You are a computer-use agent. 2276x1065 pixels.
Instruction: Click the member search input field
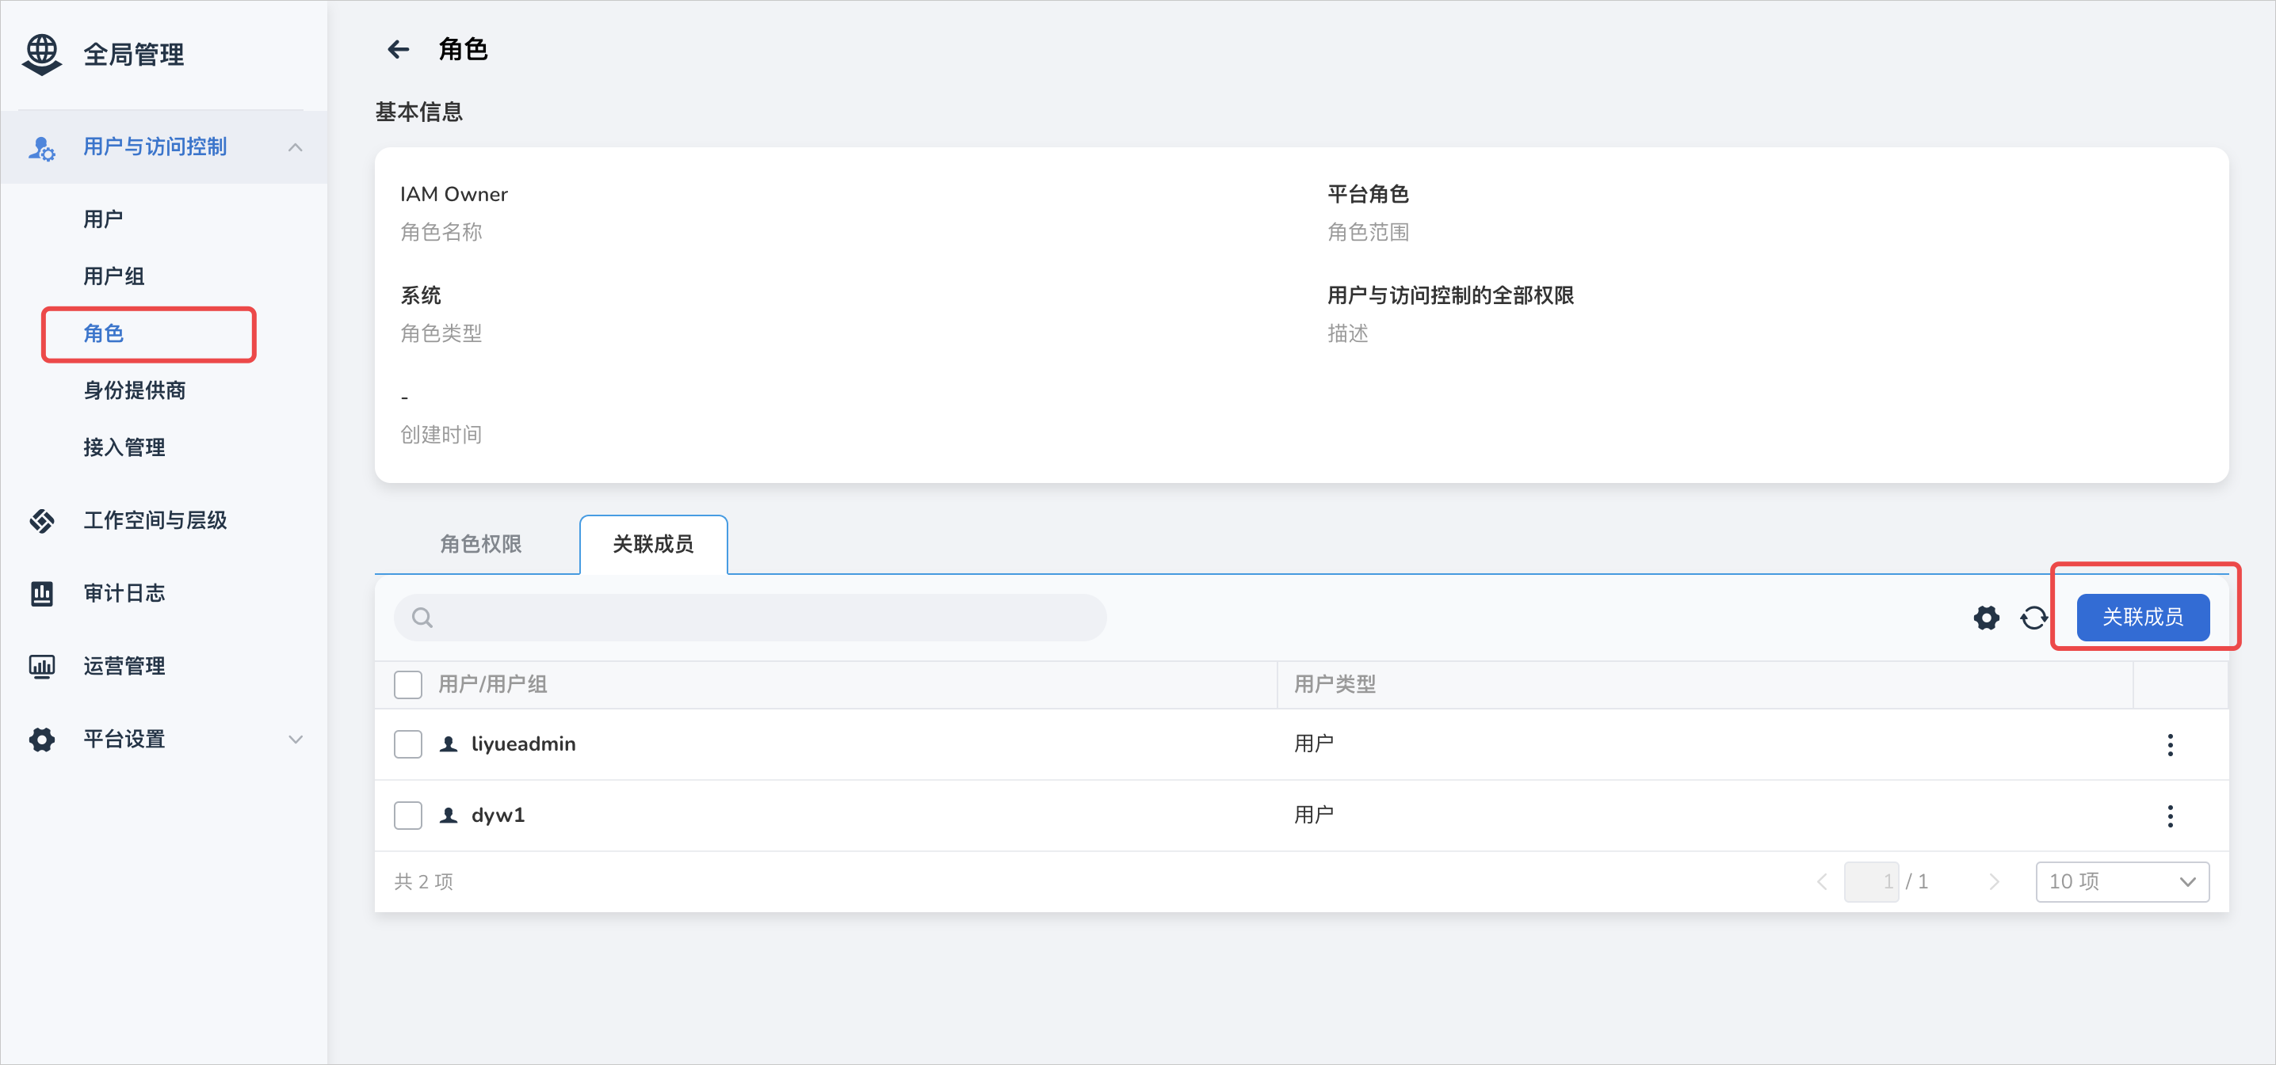point(750,618)
